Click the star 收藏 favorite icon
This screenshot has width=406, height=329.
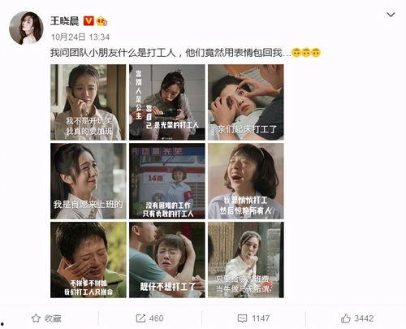pos(36,318)
